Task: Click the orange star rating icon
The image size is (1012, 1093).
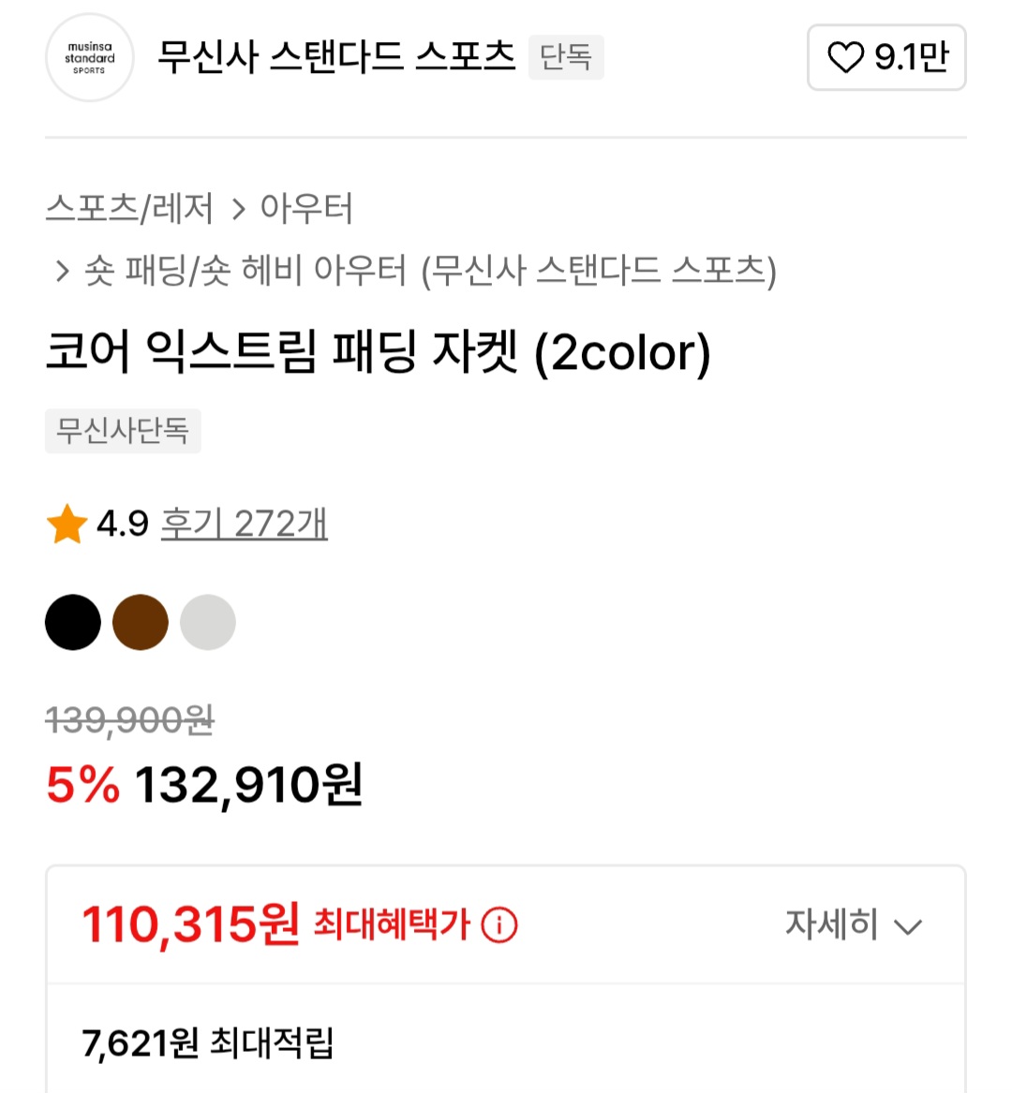Action: tap(67, 524)
